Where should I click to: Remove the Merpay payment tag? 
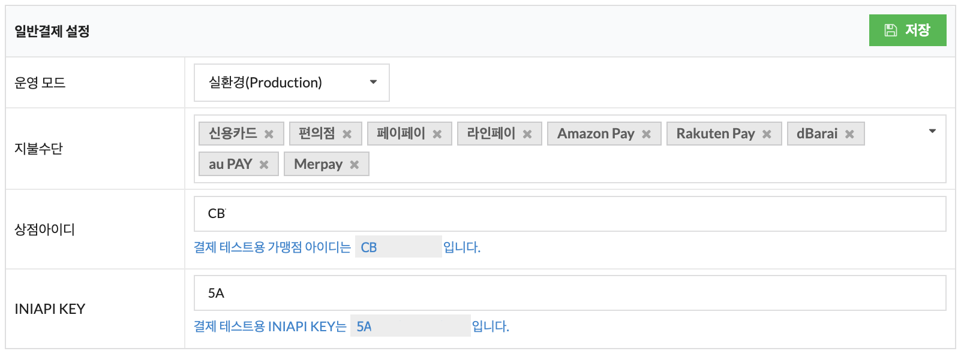click(x=355, y=165)
